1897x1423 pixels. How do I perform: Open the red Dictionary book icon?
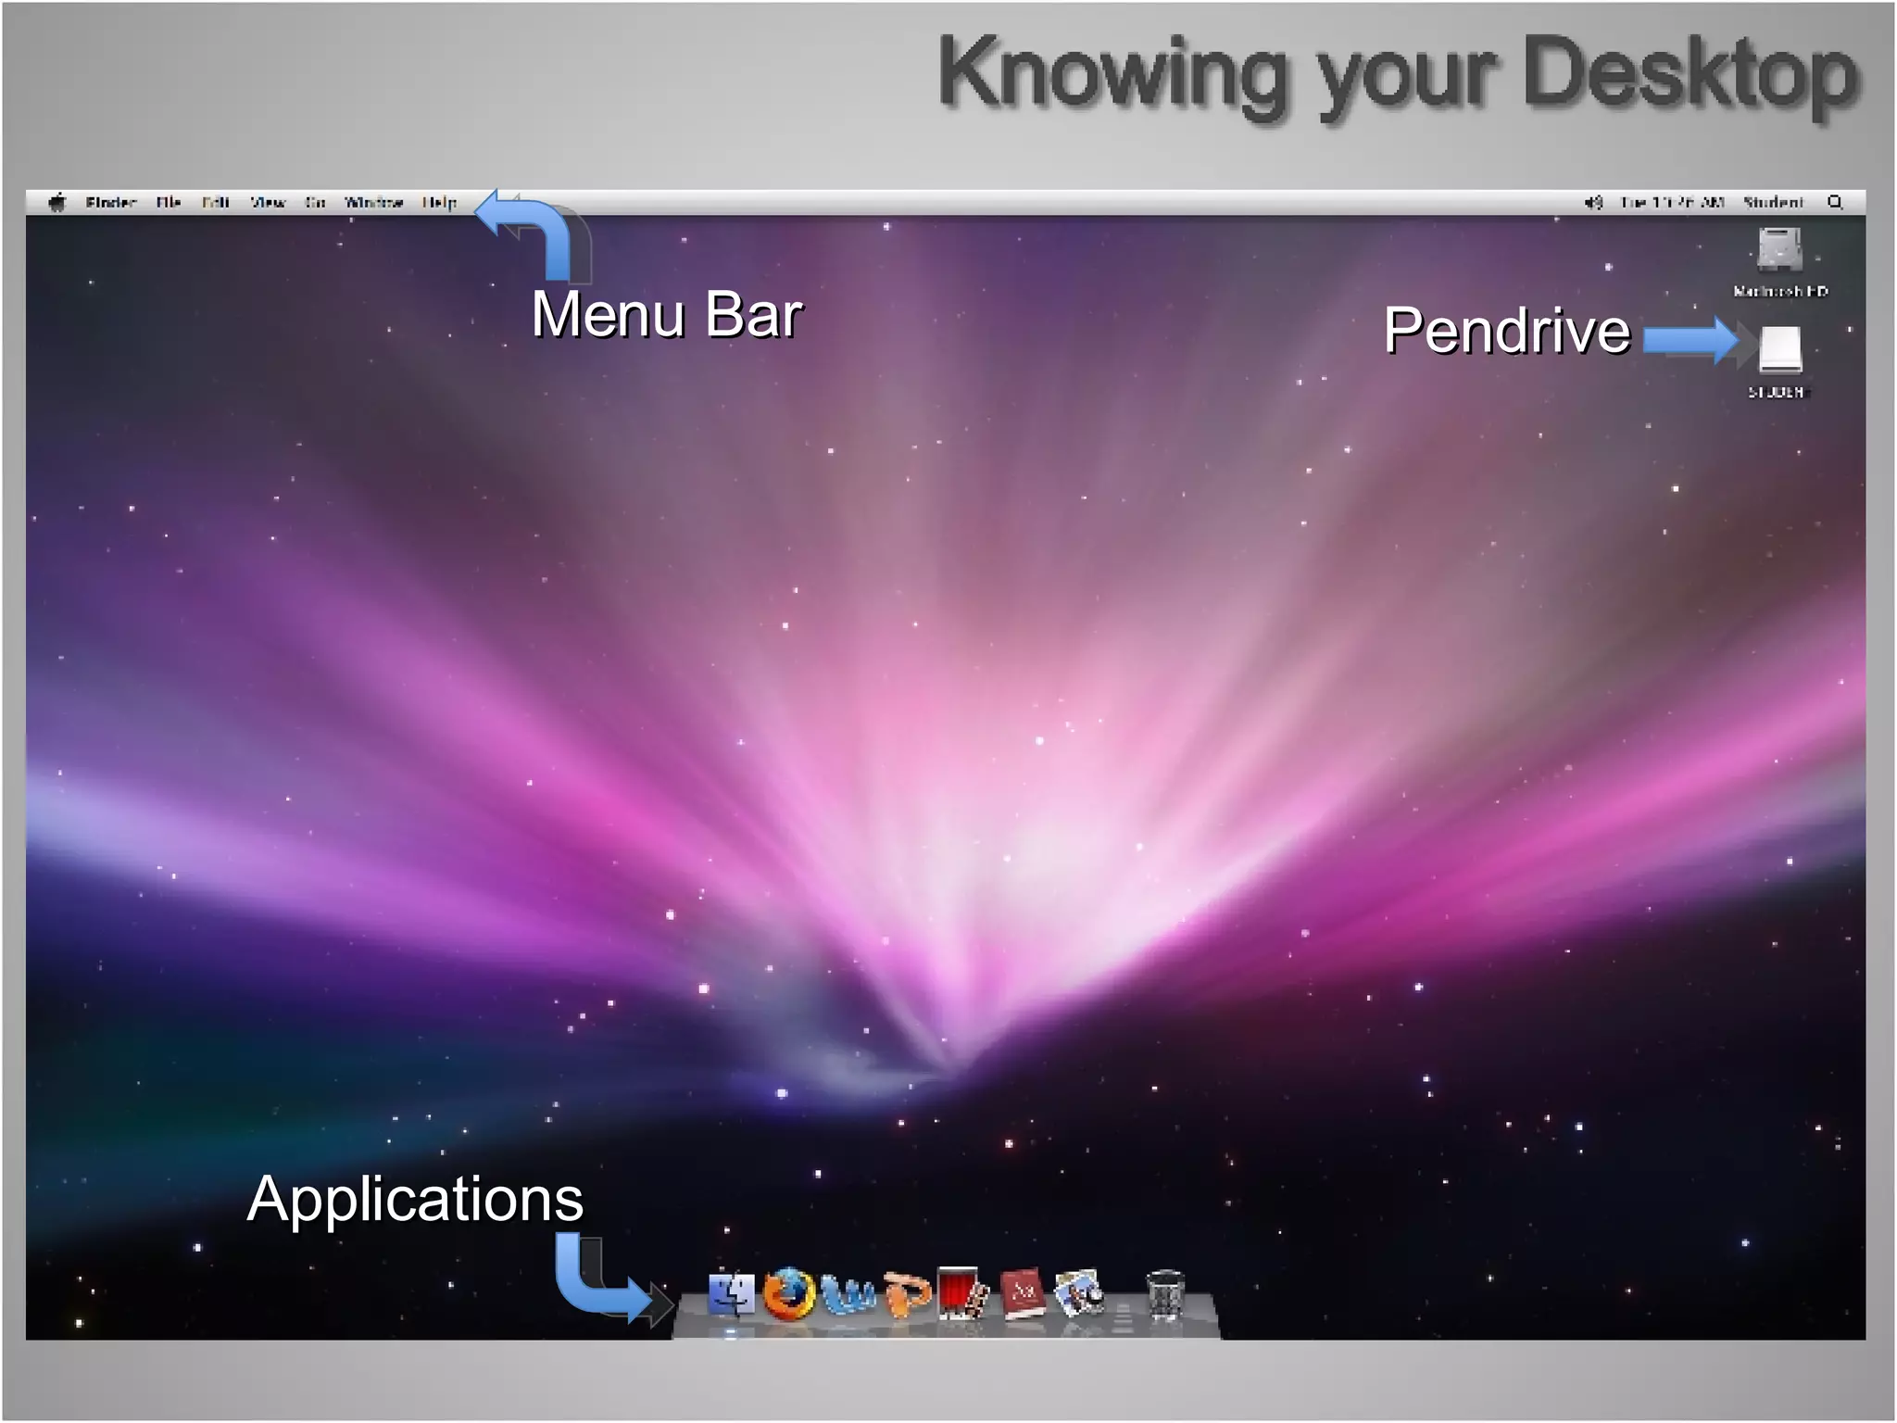(1023, 1293)
